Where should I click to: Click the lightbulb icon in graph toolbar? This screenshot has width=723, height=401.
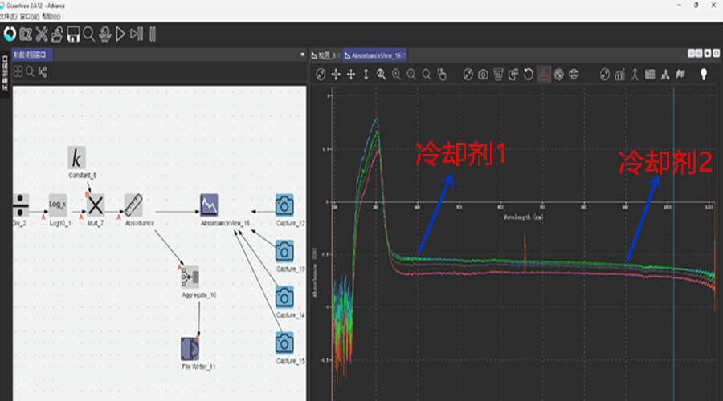point(704,75)
